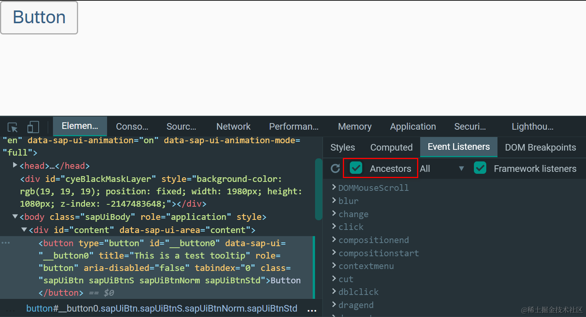Click the Elements tree scrollbar thumb
Screen dimensions: 586x317
click(x=319, y=189)
